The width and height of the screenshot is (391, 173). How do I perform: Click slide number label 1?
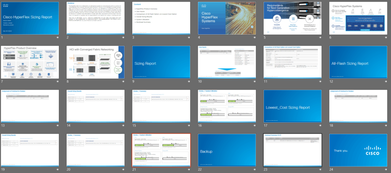click(2, 37)
